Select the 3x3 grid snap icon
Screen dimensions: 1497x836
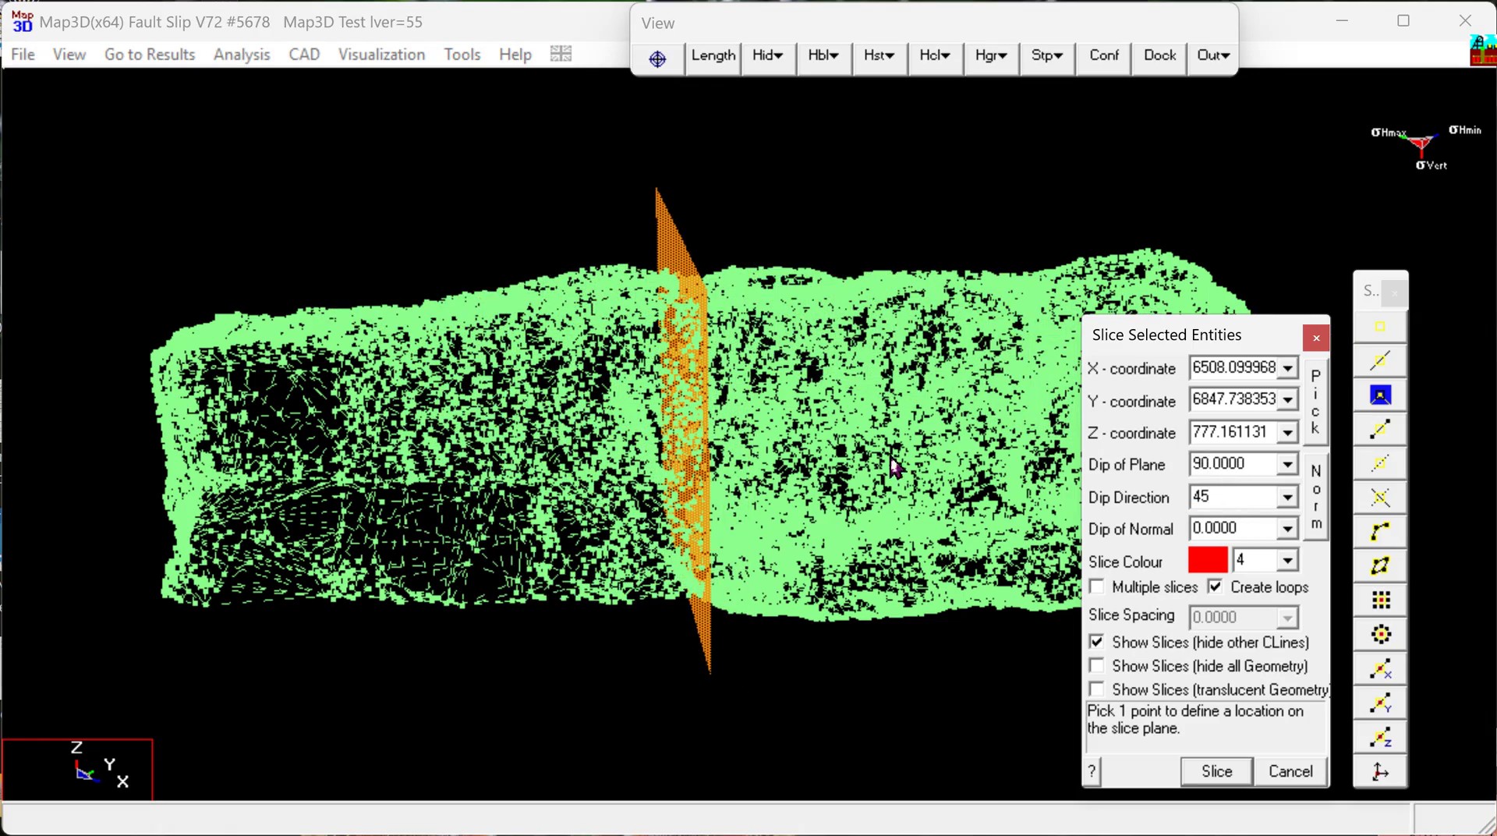(1380, 600)
